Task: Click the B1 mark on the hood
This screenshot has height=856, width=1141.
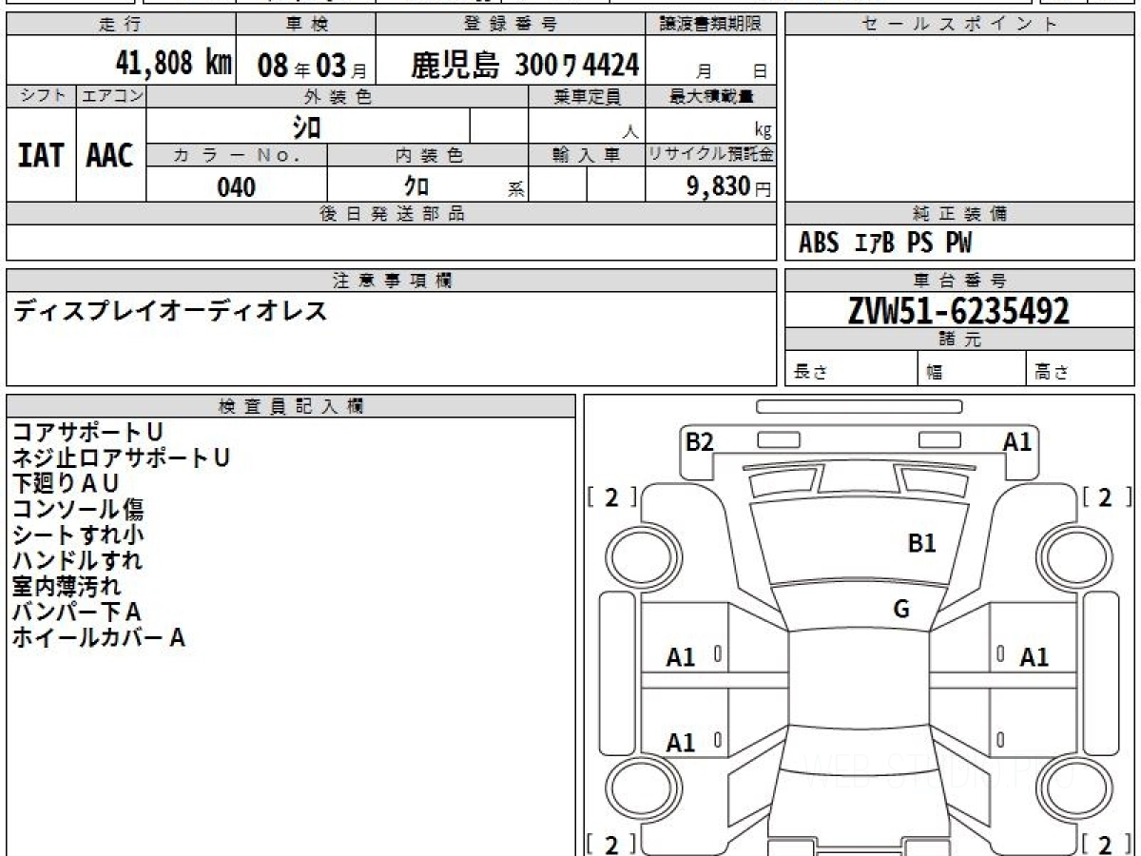Action: tap(921, 543)
